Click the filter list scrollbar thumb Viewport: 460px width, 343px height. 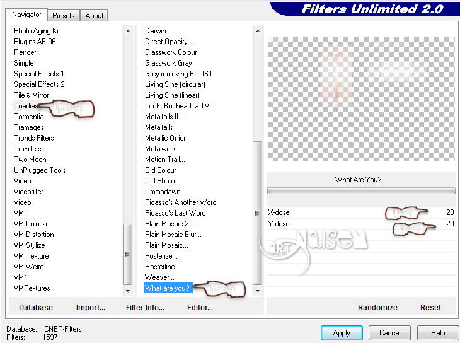coord(257,213)
